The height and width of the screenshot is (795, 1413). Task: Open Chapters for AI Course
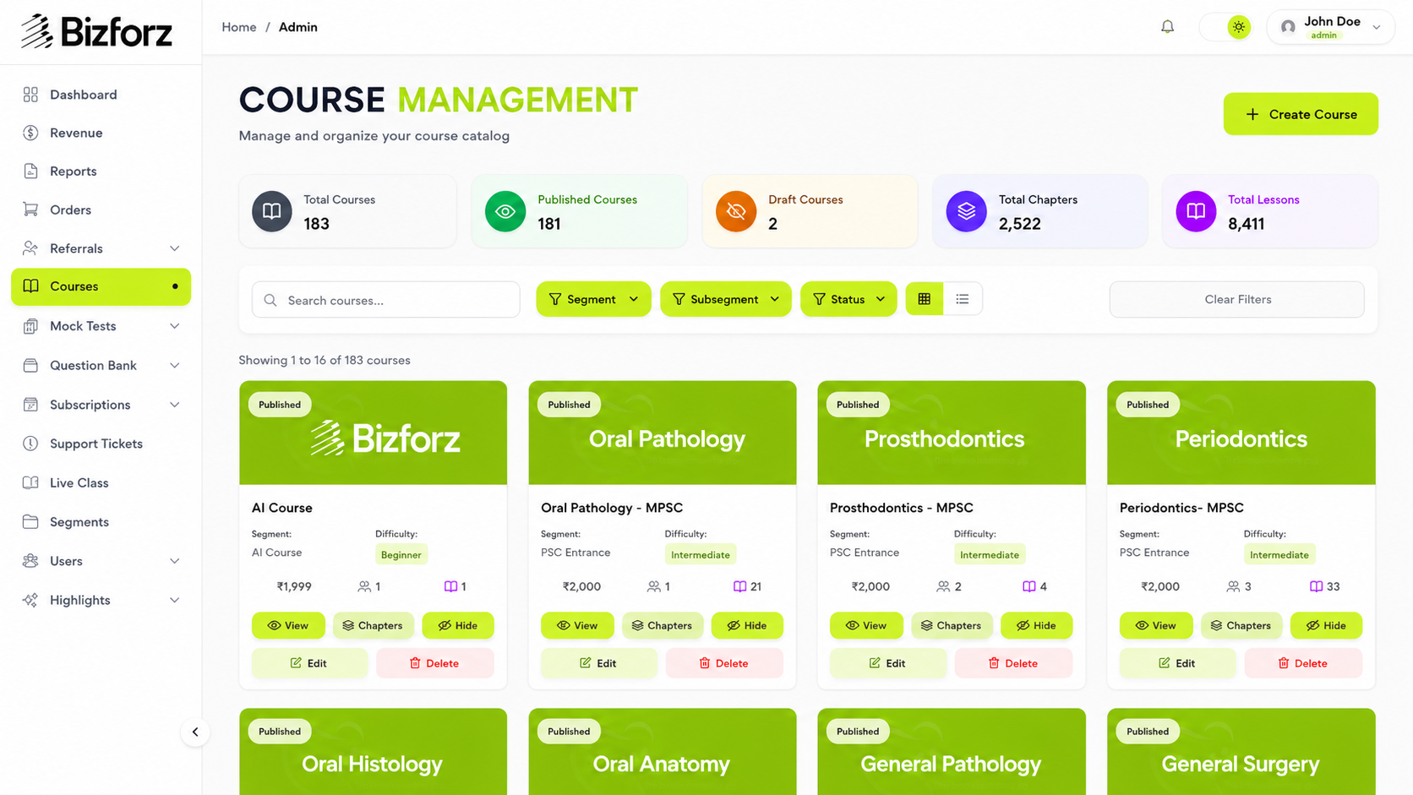pyautogui.click(x=373, y=625)
